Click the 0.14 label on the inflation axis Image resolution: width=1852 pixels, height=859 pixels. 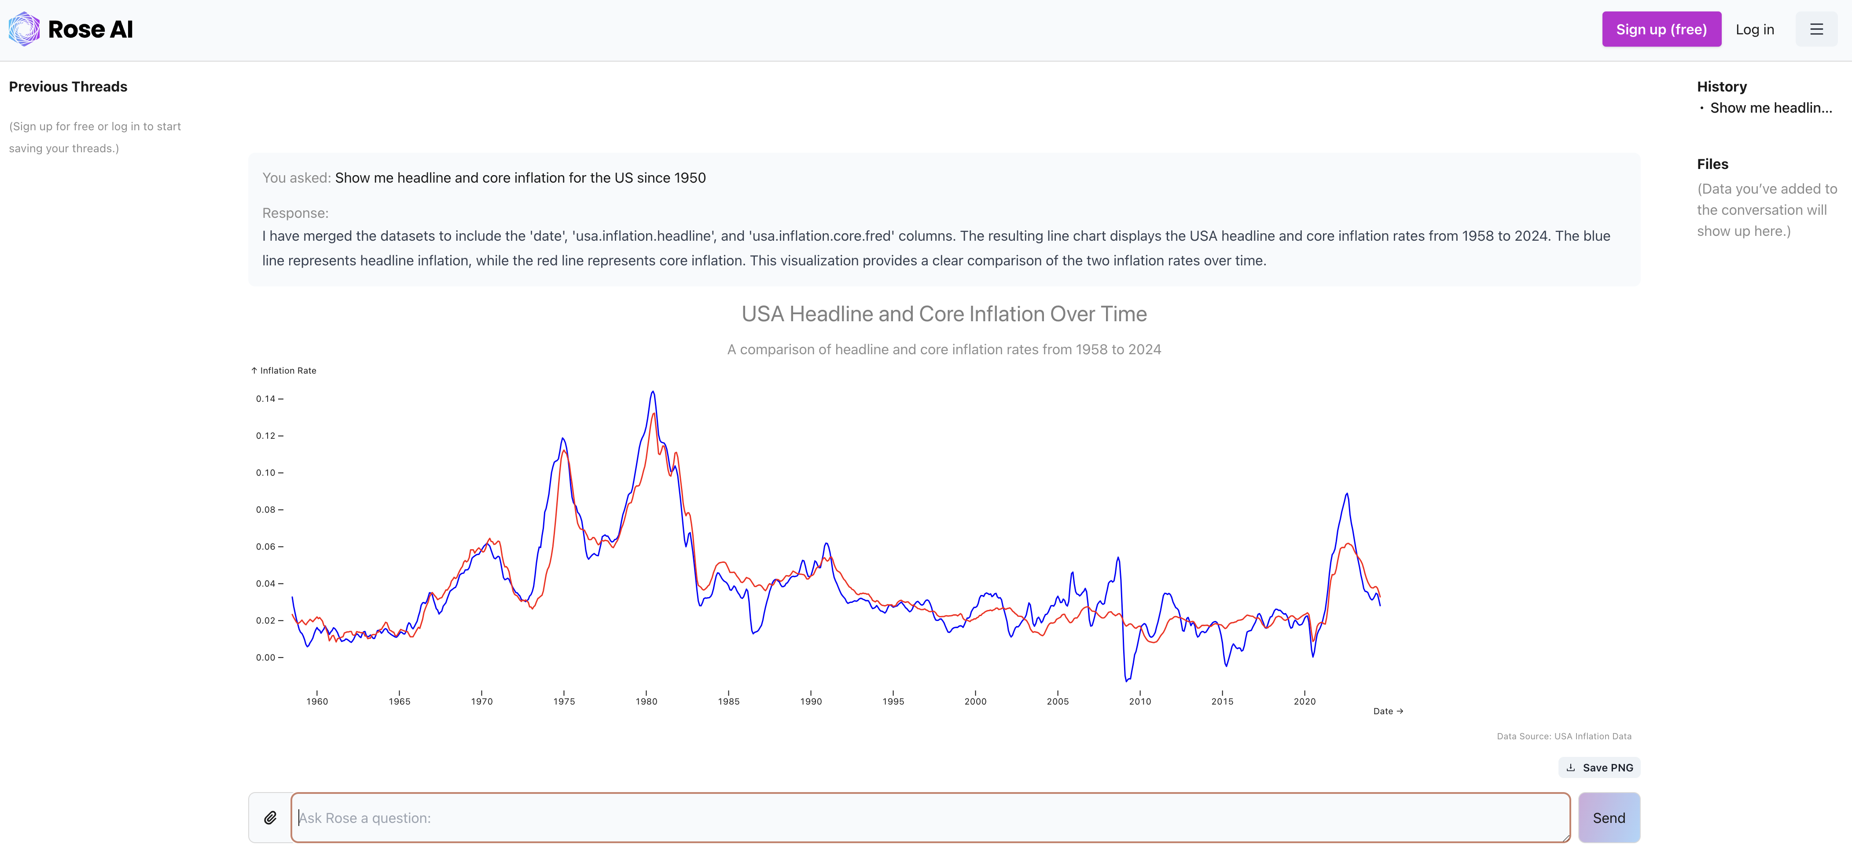pyautogui.click(x=265, y=399)
